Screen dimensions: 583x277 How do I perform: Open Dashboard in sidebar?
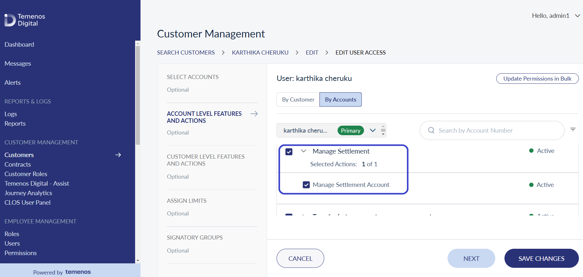tap(19, 45)
